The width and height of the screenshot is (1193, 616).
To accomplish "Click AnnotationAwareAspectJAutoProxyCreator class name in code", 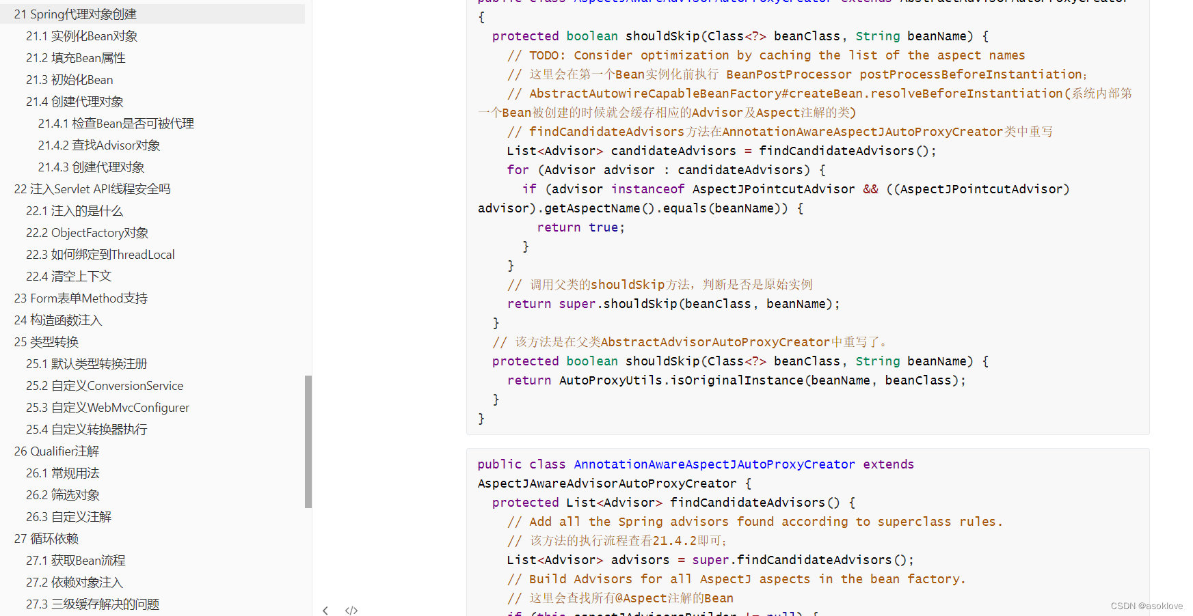I will coord(714,464).
